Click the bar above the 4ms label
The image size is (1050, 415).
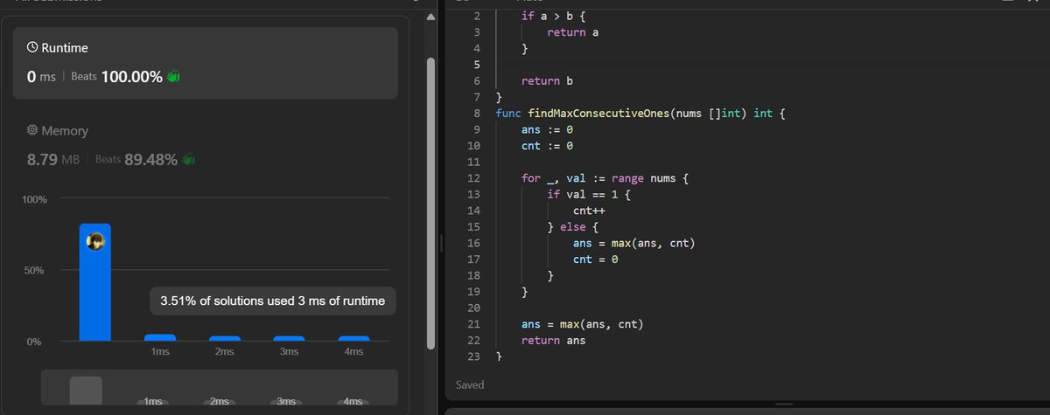click(x=353, y=338)
